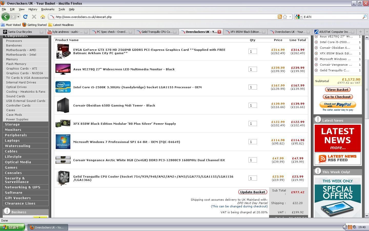
Task: Click the search magnifier icon
Action: 364,17
